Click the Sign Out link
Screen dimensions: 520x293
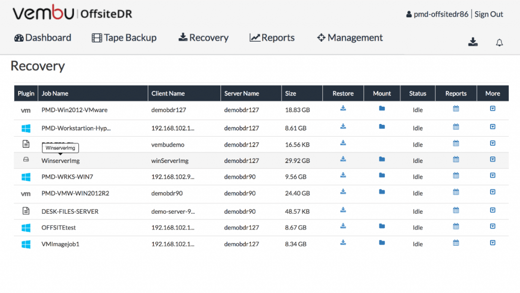[489, 14]
